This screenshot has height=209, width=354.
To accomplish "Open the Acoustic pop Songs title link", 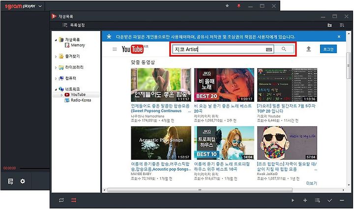I will pyautogui.click(x=161, y=166).
